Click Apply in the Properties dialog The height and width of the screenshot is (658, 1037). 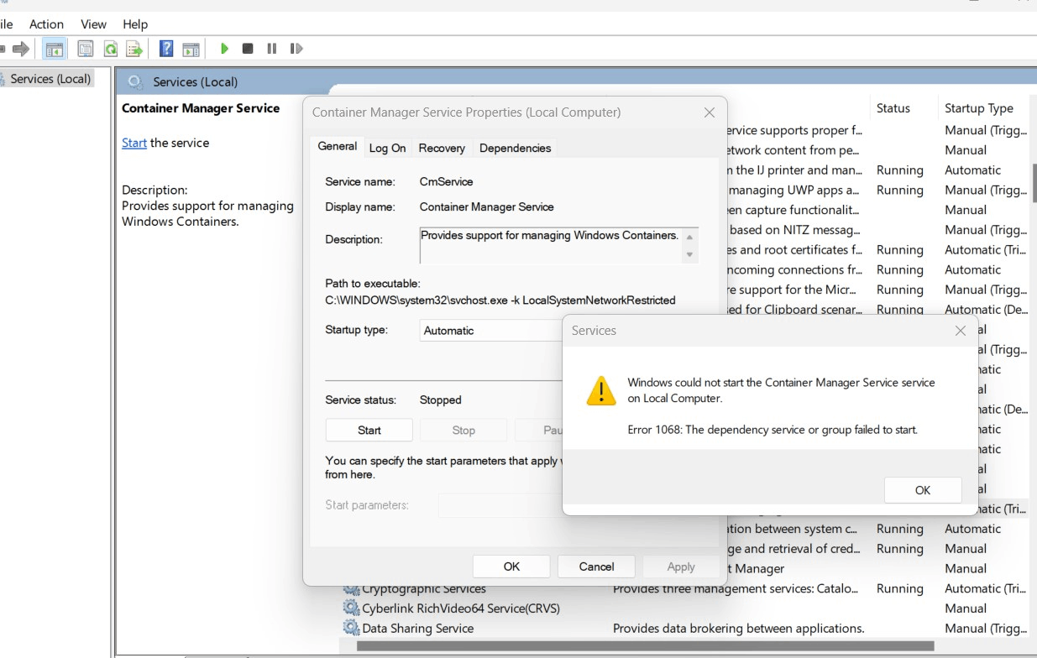coord(681,567)
